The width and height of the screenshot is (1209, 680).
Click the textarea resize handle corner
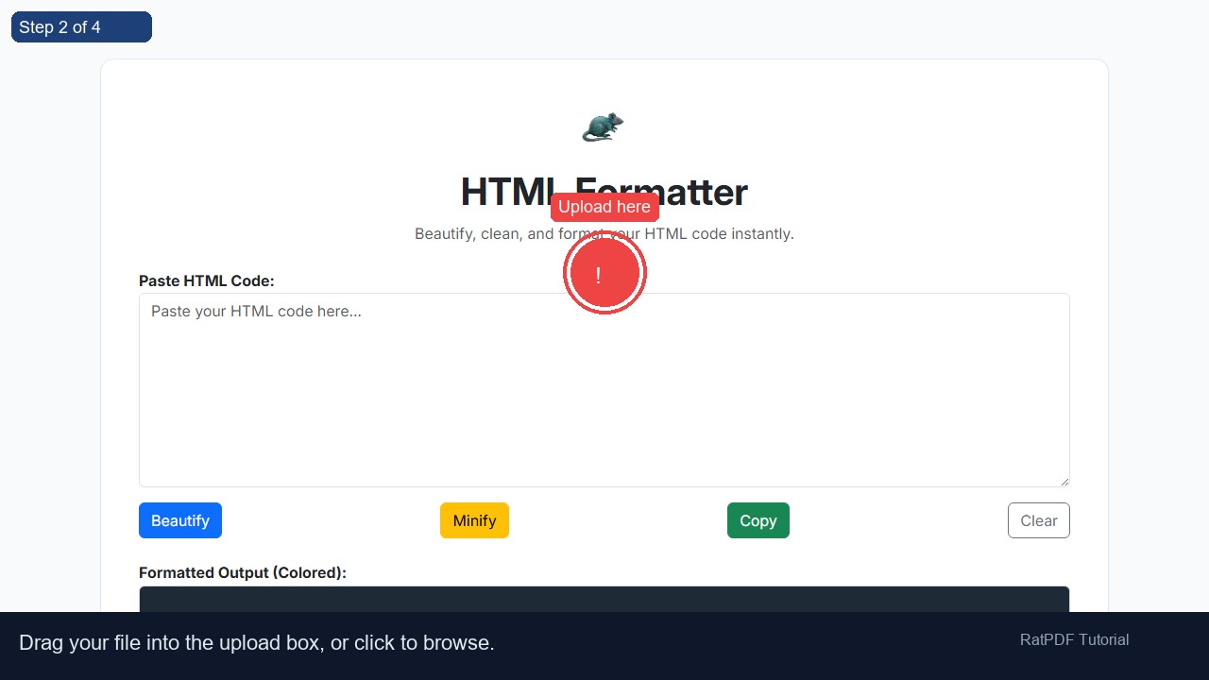(1064, 482)
